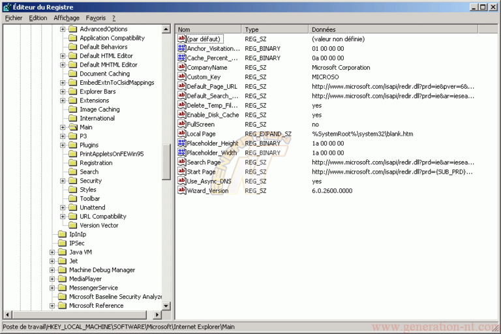Screen dimensions: 501x334
Task: Click the Cache_Percent binary value icon
Action: click(182, 57)
